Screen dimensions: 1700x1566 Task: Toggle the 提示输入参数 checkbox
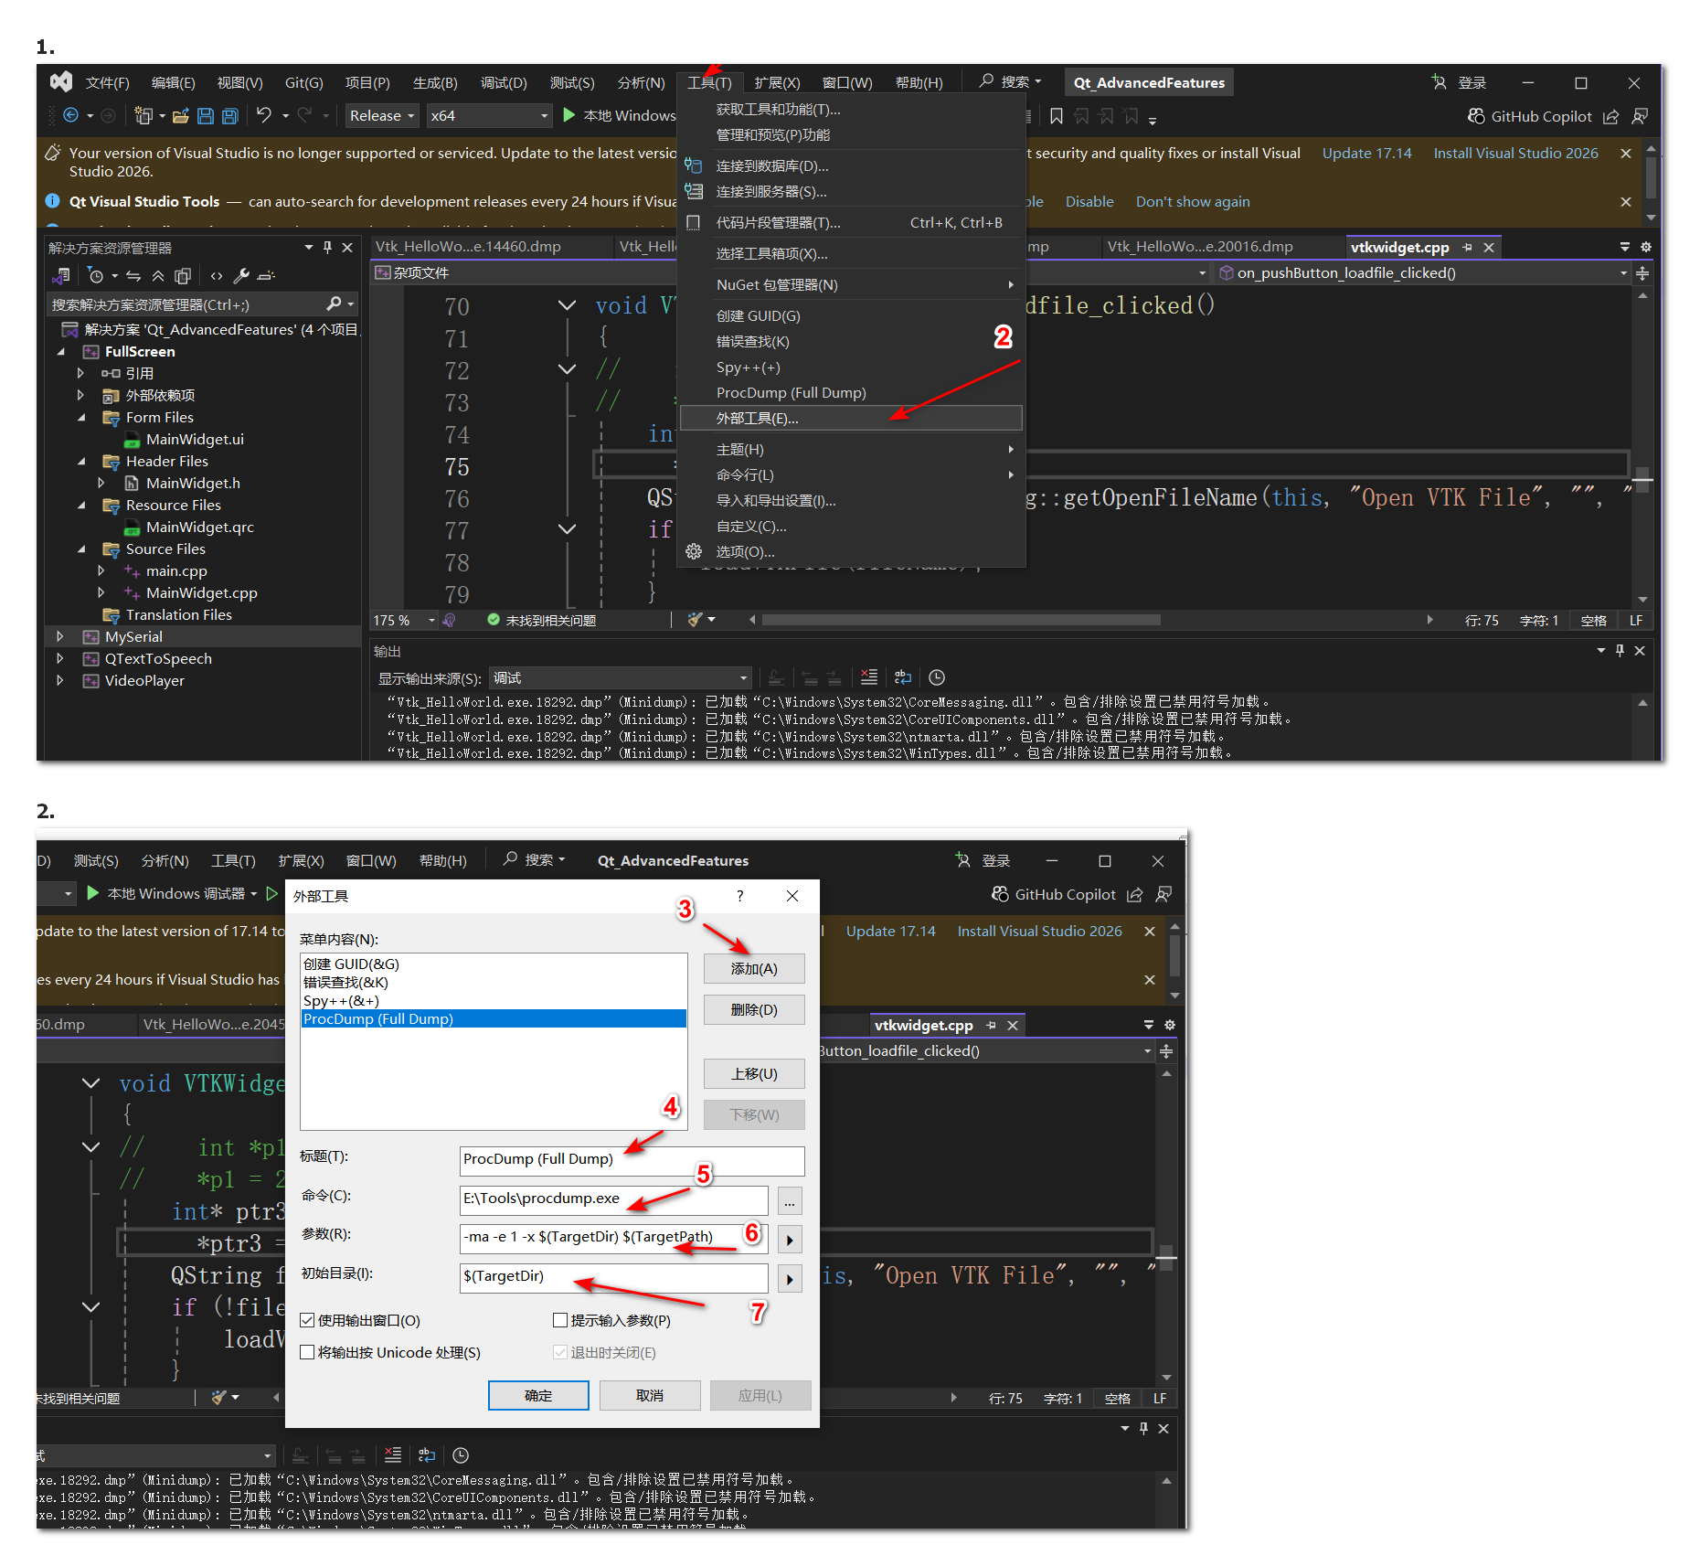coord(560,1320)
